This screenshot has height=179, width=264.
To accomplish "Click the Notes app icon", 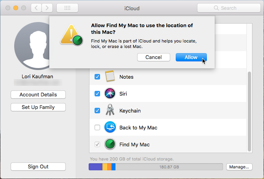I will click(x=110, y=76).
